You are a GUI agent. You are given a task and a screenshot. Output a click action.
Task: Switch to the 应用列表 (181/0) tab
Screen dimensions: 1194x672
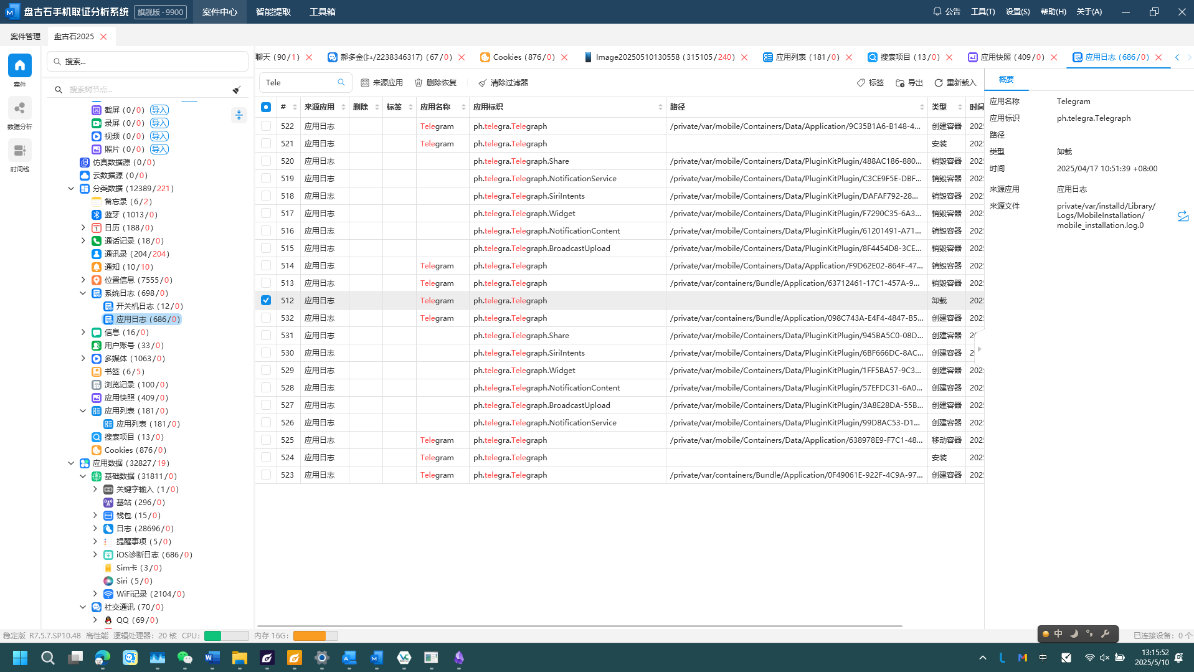(801, 57)
